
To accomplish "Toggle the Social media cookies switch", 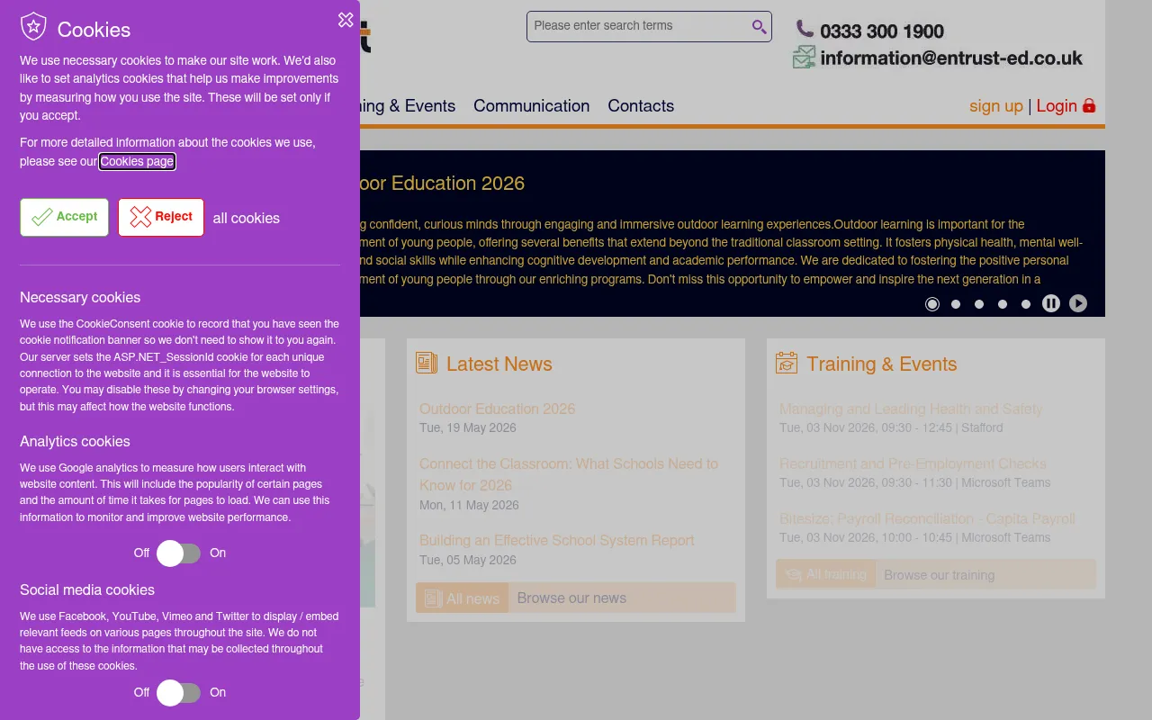I will tap(178, 693).
